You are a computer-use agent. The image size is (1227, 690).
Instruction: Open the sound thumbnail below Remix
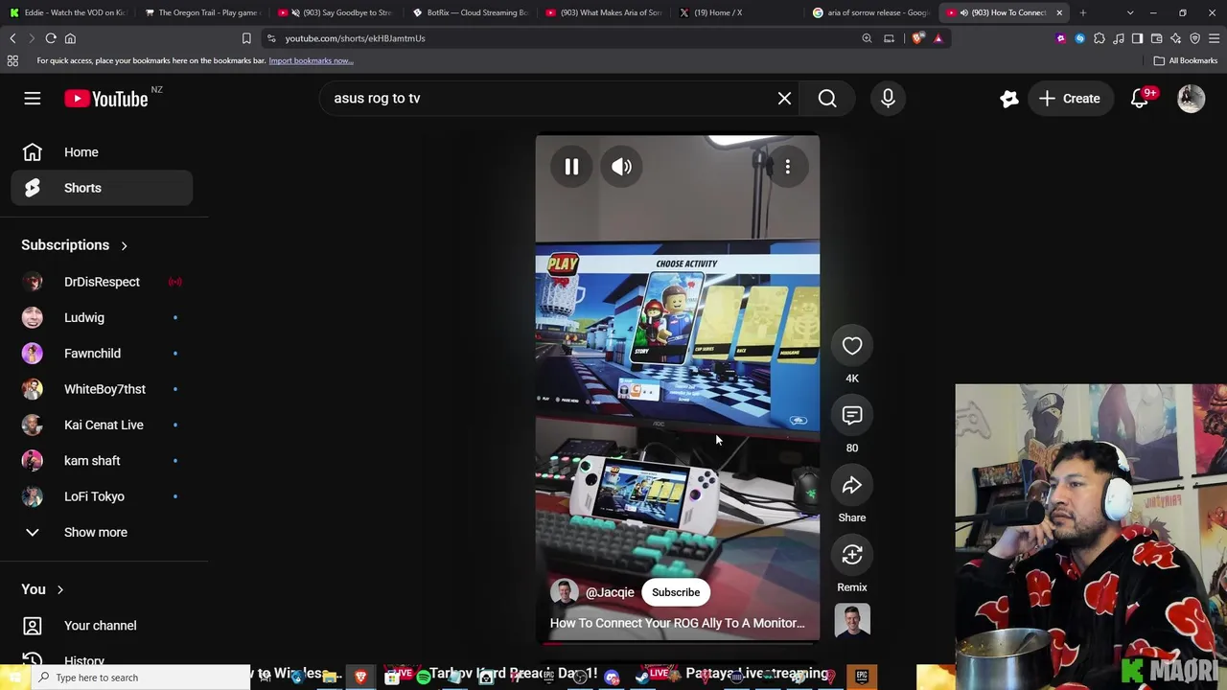click(x=852, y=621)
